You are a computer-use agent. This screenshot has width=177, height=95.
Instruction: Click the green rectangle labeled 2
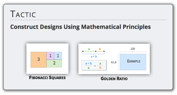[x=54, y=64]
